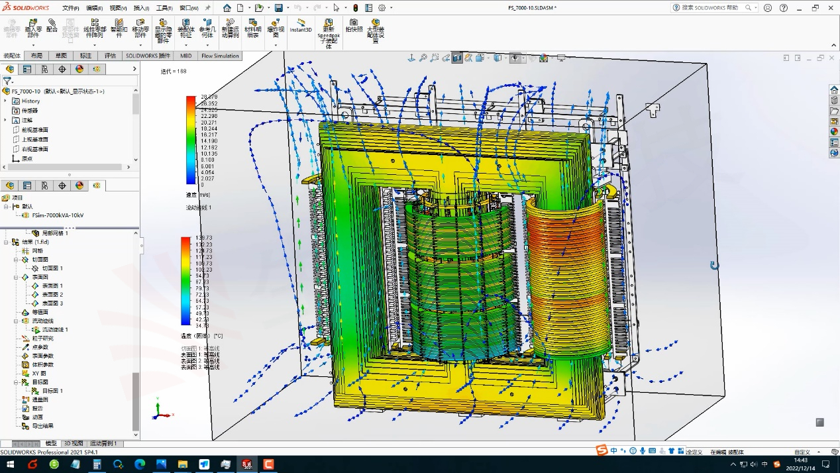Click the Microsoft Edge taskbar icon
Image resolution: width=840 pixels, height=473 pixels.
[140, 464]
